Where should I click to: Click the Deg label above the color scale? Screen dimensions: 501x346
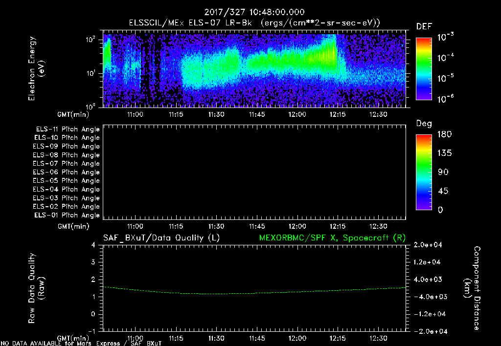pyautogui.click(x=424, y=124)
